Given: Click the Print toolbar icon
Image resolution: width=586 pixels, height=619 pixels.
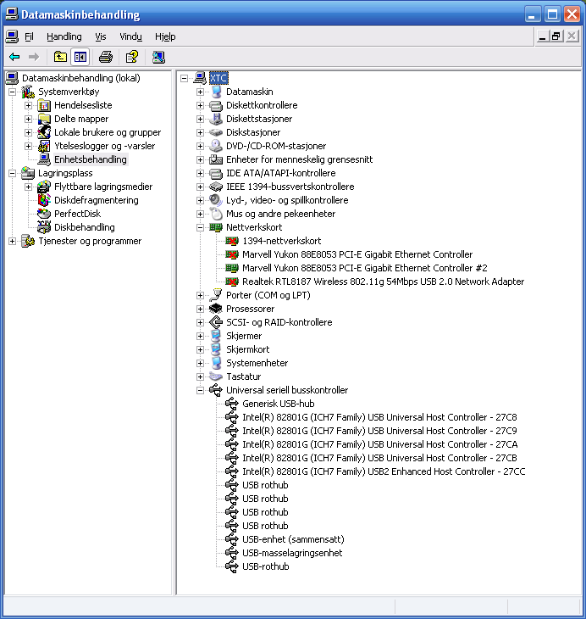Looking at the screenshot, I should tap(106, 58).
